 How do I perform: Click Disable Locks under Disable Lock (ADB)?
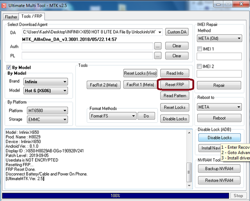pyautogui.click(x=220, y=138)
